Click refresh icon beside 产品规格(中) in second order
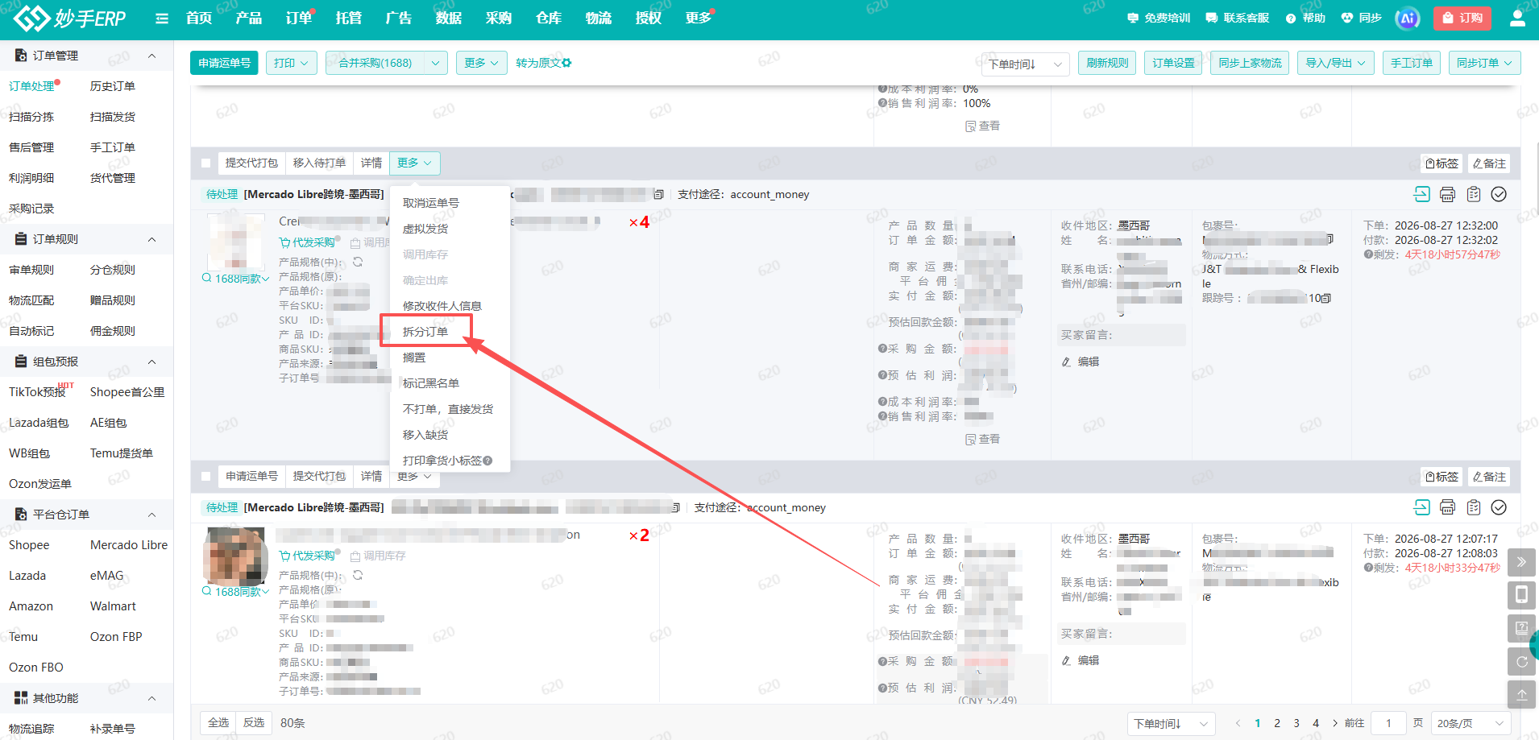 coord(358,575)
